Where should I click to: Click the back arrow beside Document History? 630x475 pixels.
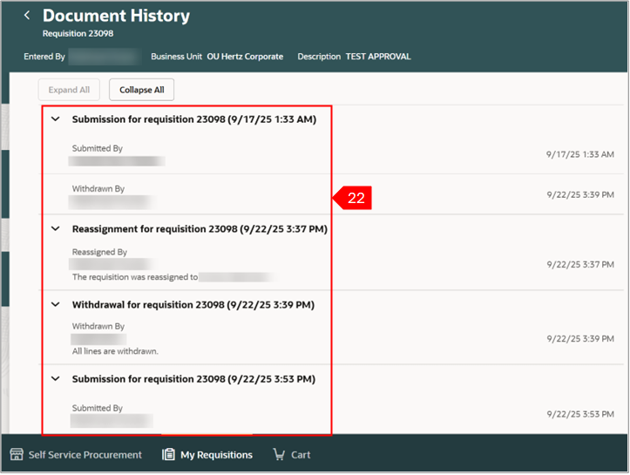coord(27,16)
